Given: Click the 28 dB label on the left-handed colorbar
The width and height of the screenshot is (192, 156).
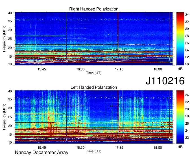Looking at the screenshot, I should pyautogui.click(x=187, y=116).
